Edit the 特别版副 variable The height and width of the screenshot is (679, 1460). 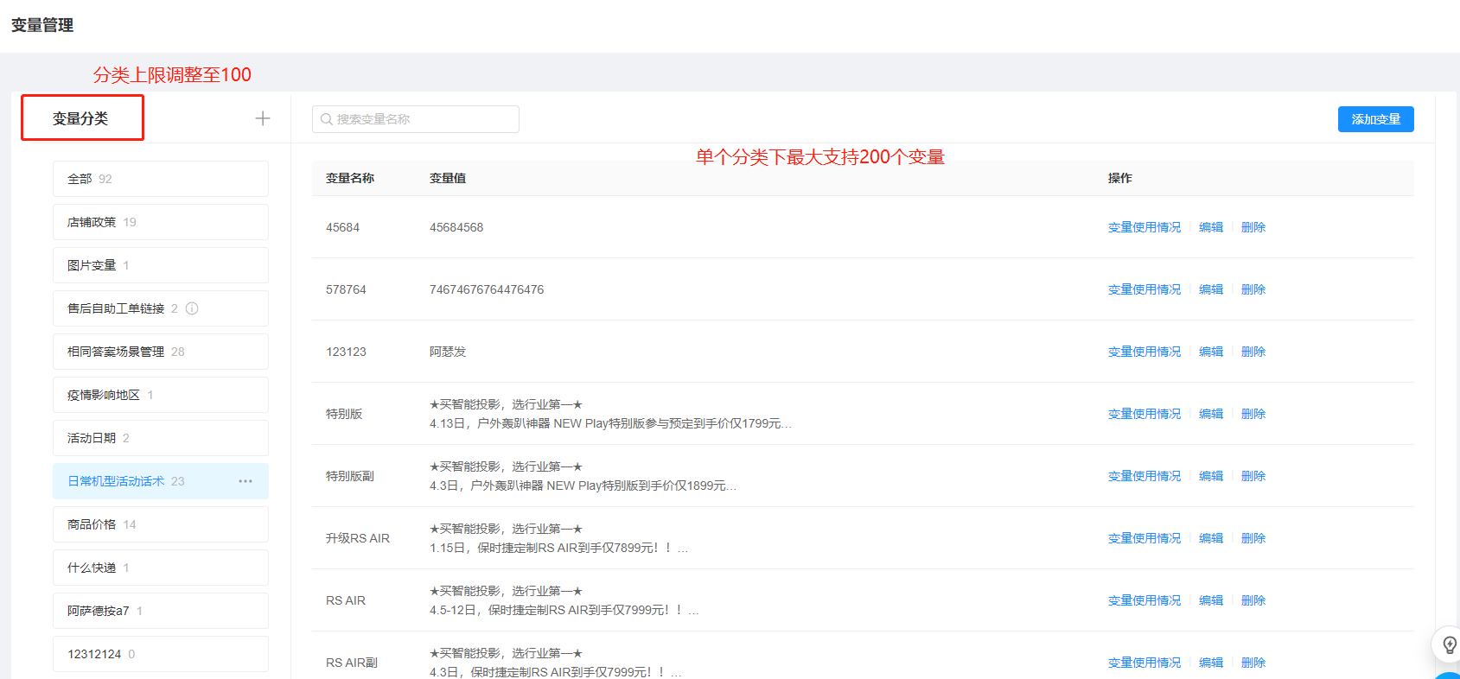(x=1211, y=476)
